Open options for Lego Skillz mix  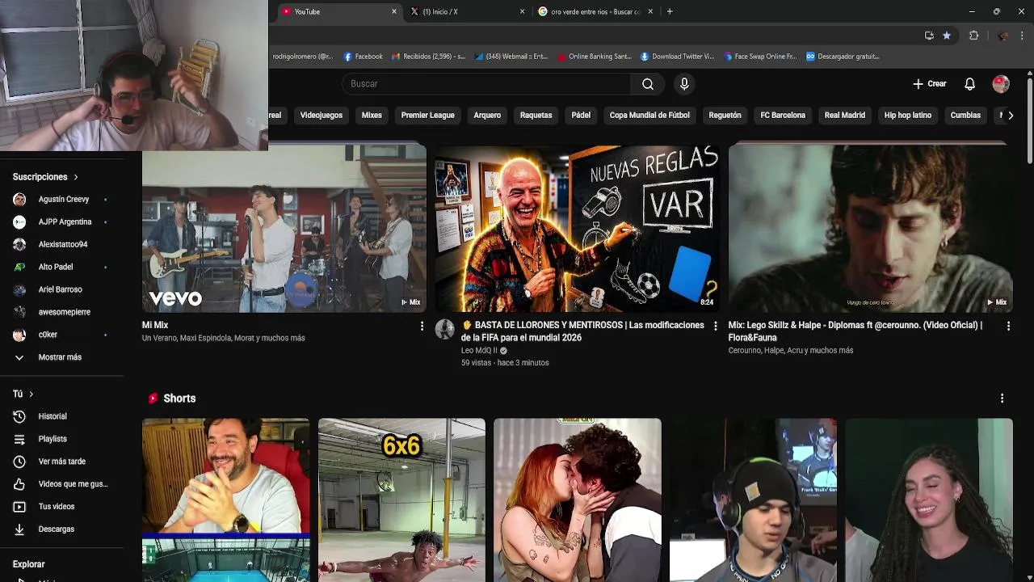point(1008,326)
